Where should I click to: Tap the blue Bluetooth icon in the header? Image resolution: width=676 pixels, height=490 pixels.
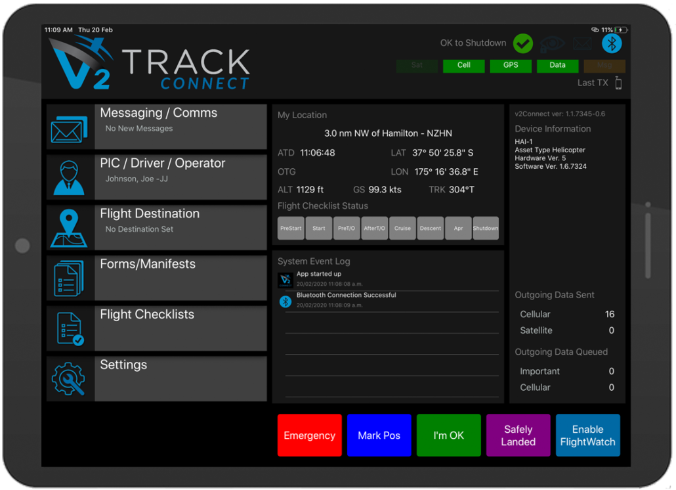click(612, 43)
